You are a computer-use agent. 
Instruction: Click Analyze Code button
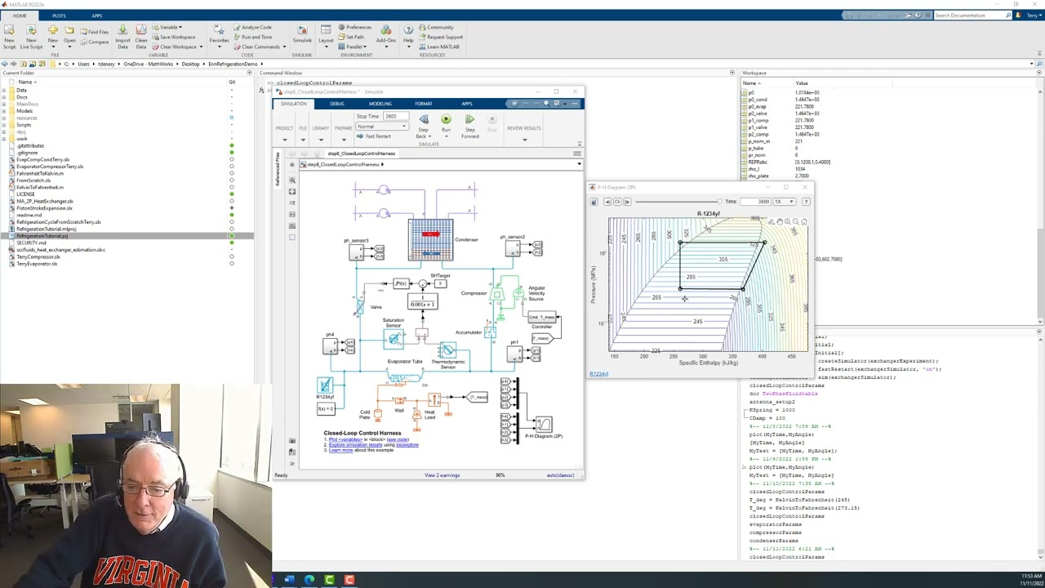tap(252, 27)
